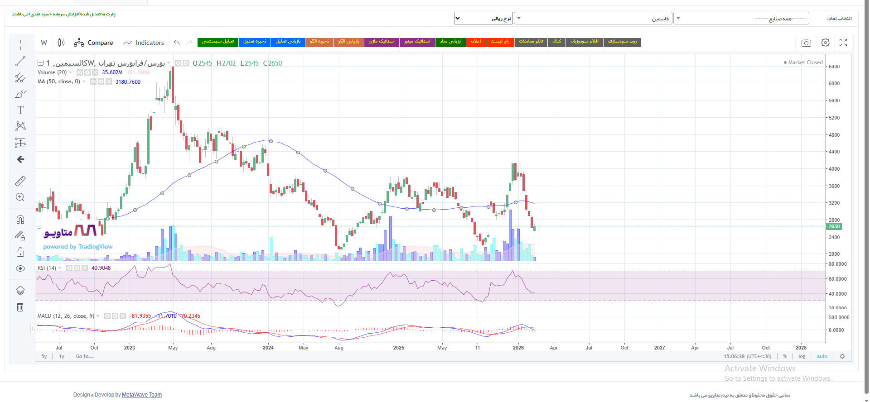Toggle lock all drawing tools
Image resolution: width=870 pixels, height=402 pixels.
click(x=20, y=252)
